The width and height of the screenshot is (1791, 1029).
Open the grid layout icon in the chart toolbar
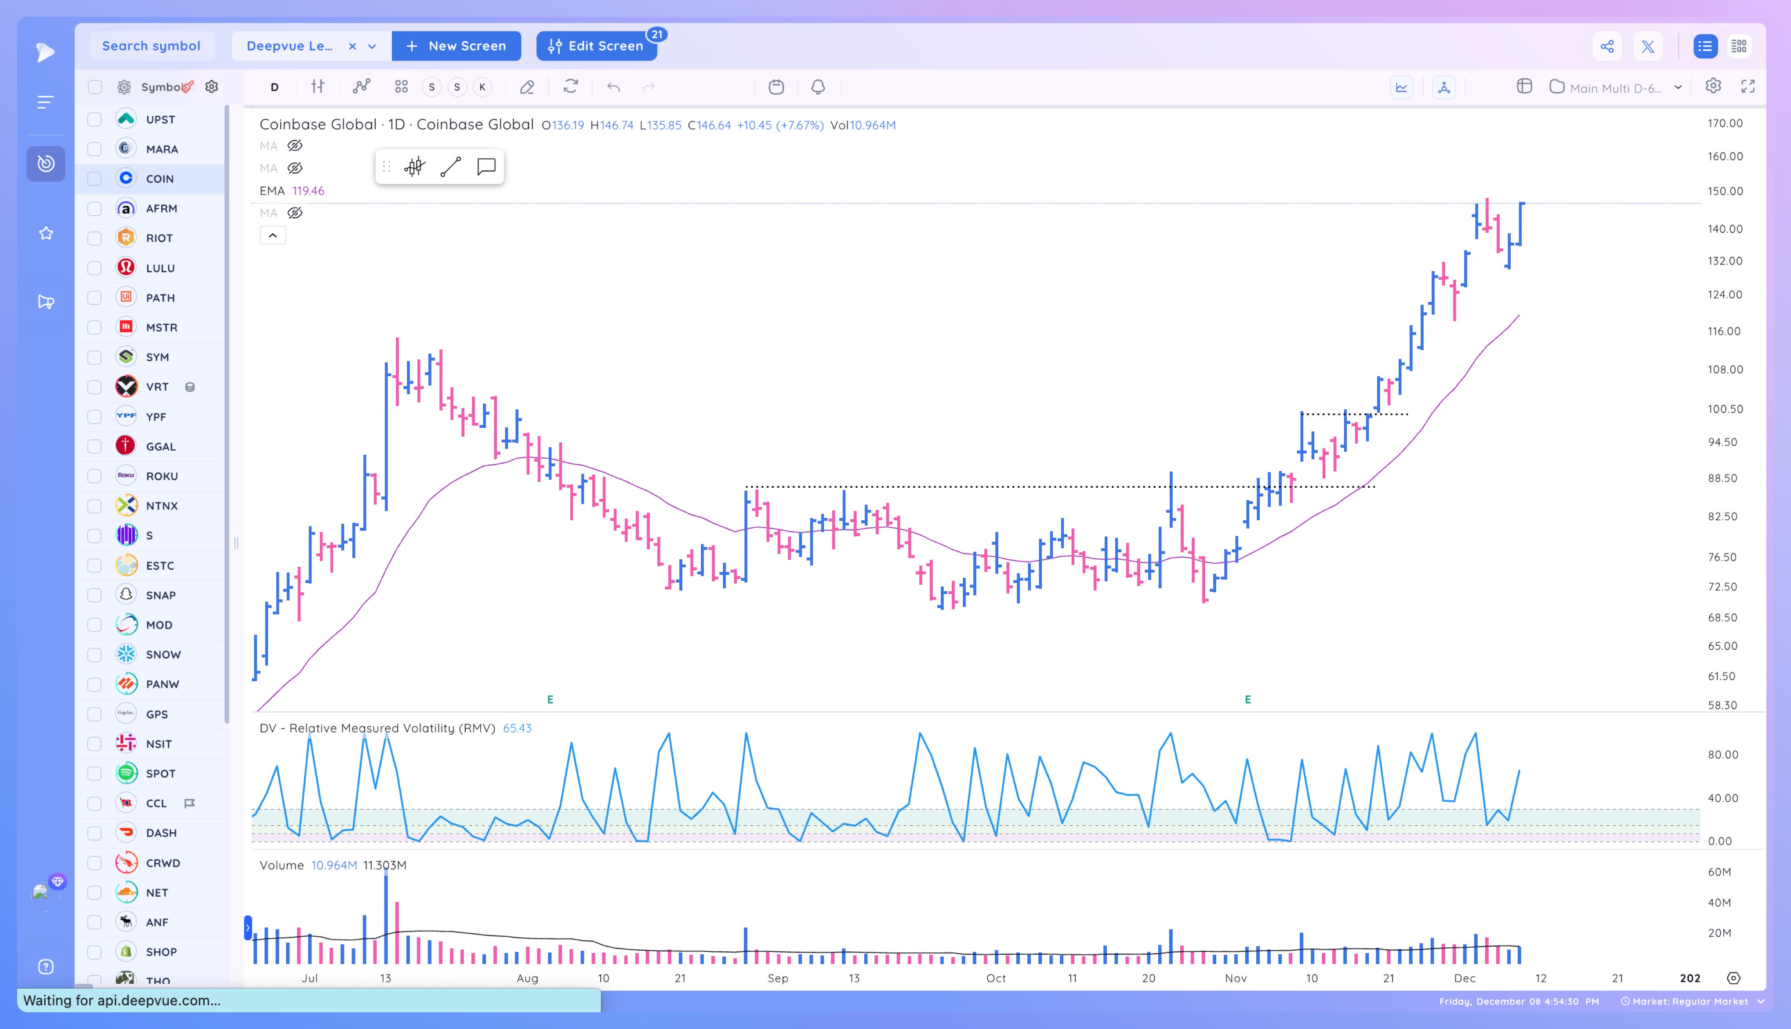[402, 87]
